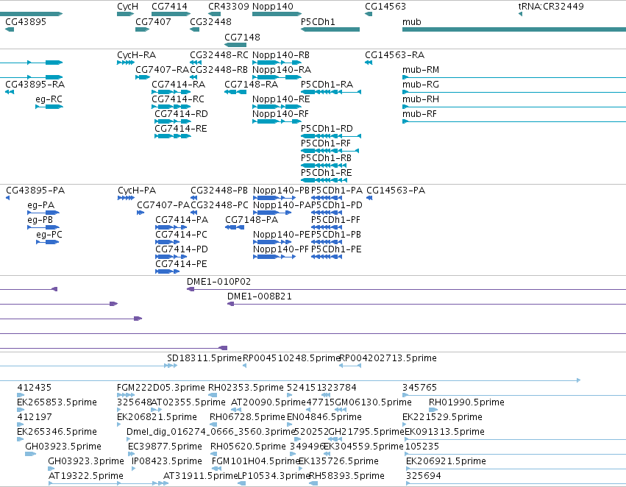
Task: Click EST RH01990.5prime
Action: point(433,410)
